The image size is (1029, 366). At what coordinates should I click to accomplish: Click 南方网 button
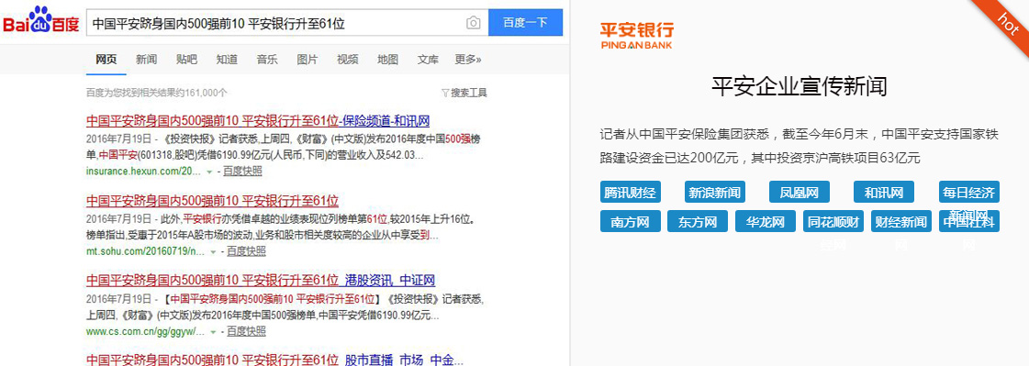coord(630,221)
